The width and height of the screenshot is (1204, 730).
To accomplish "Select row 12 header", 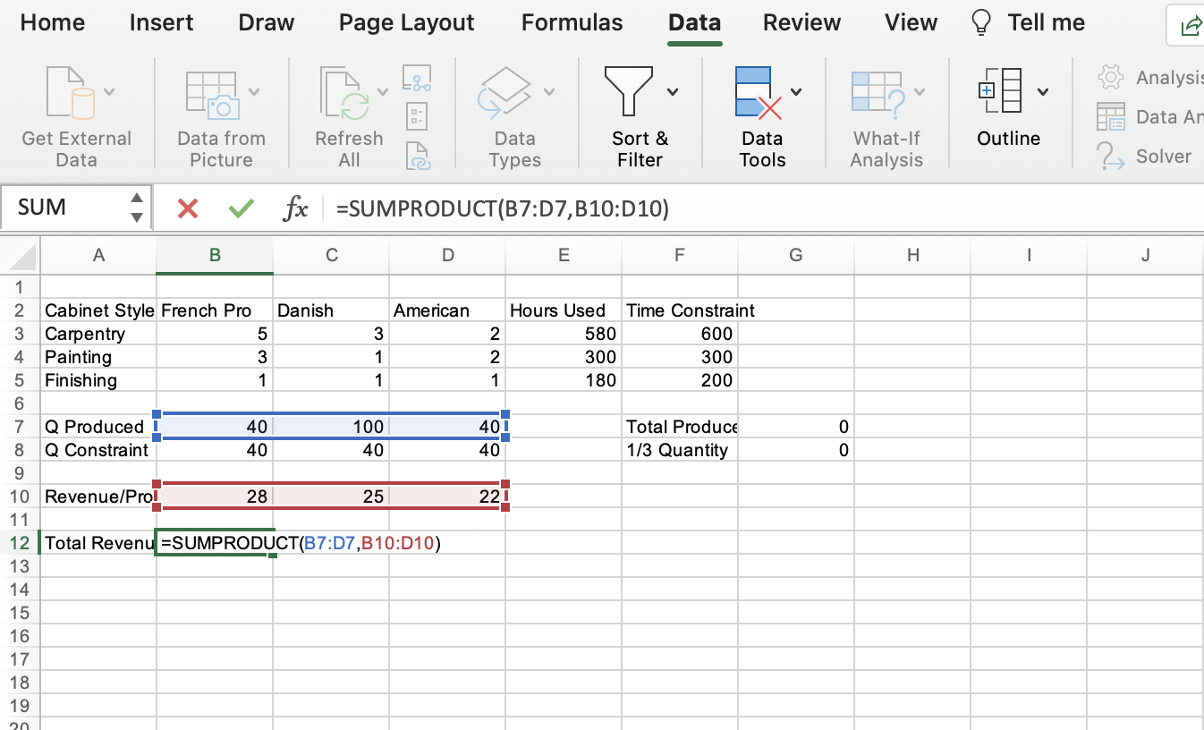I will coord(20,543).
